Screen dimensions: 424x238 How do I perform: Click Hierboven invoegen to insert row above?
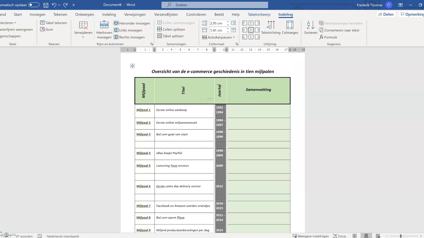[104, 30]
